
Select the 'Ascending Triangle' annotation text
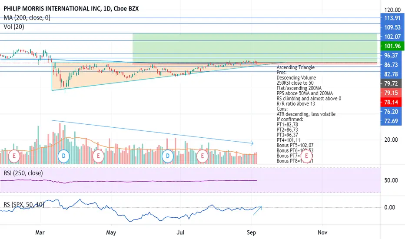point(295,67)
